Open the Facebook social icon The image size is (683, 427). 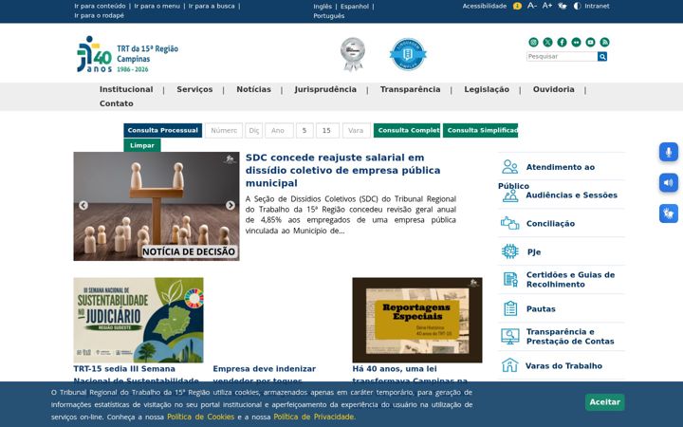tap(562, 43)
